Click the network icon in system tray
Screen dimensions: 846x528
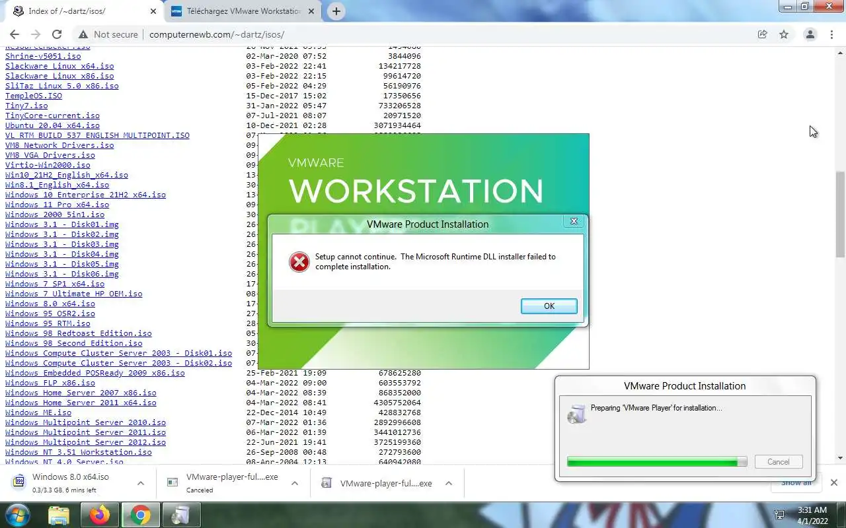tap(780, 515)
